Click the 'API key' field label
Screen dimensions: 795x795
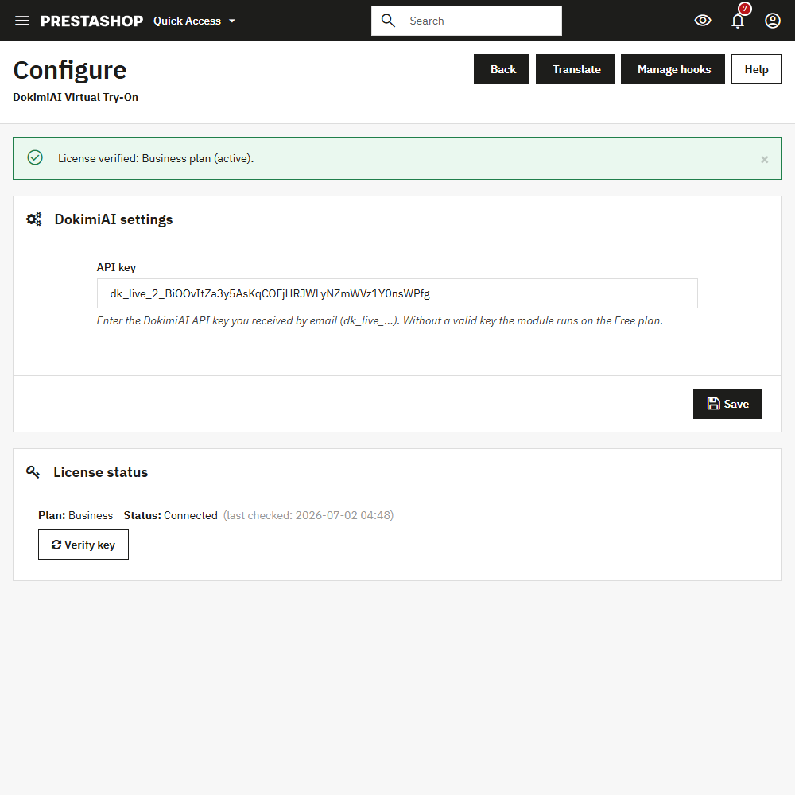click(116, 268)
